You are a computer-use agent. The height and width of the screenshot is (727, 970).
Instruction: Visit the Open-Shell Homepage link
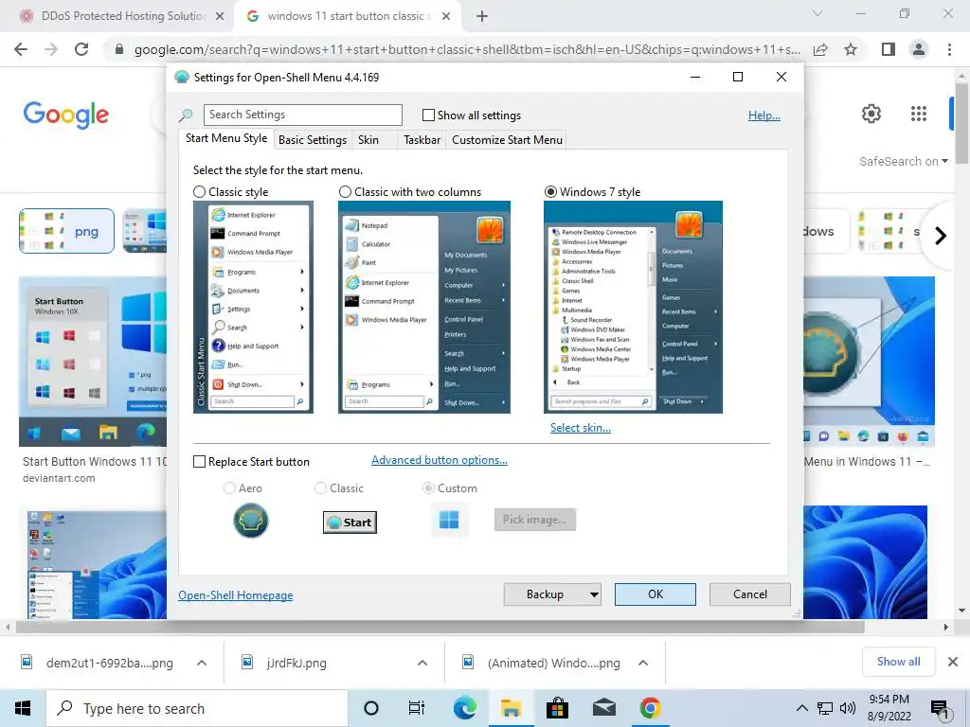(236, 595)
